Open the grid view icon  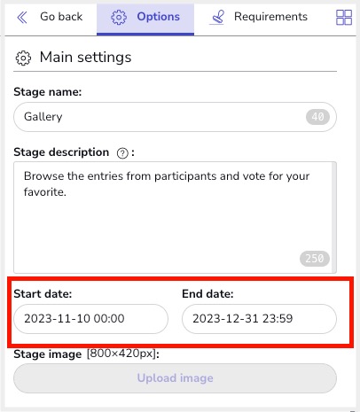click(x=344, y=17)
